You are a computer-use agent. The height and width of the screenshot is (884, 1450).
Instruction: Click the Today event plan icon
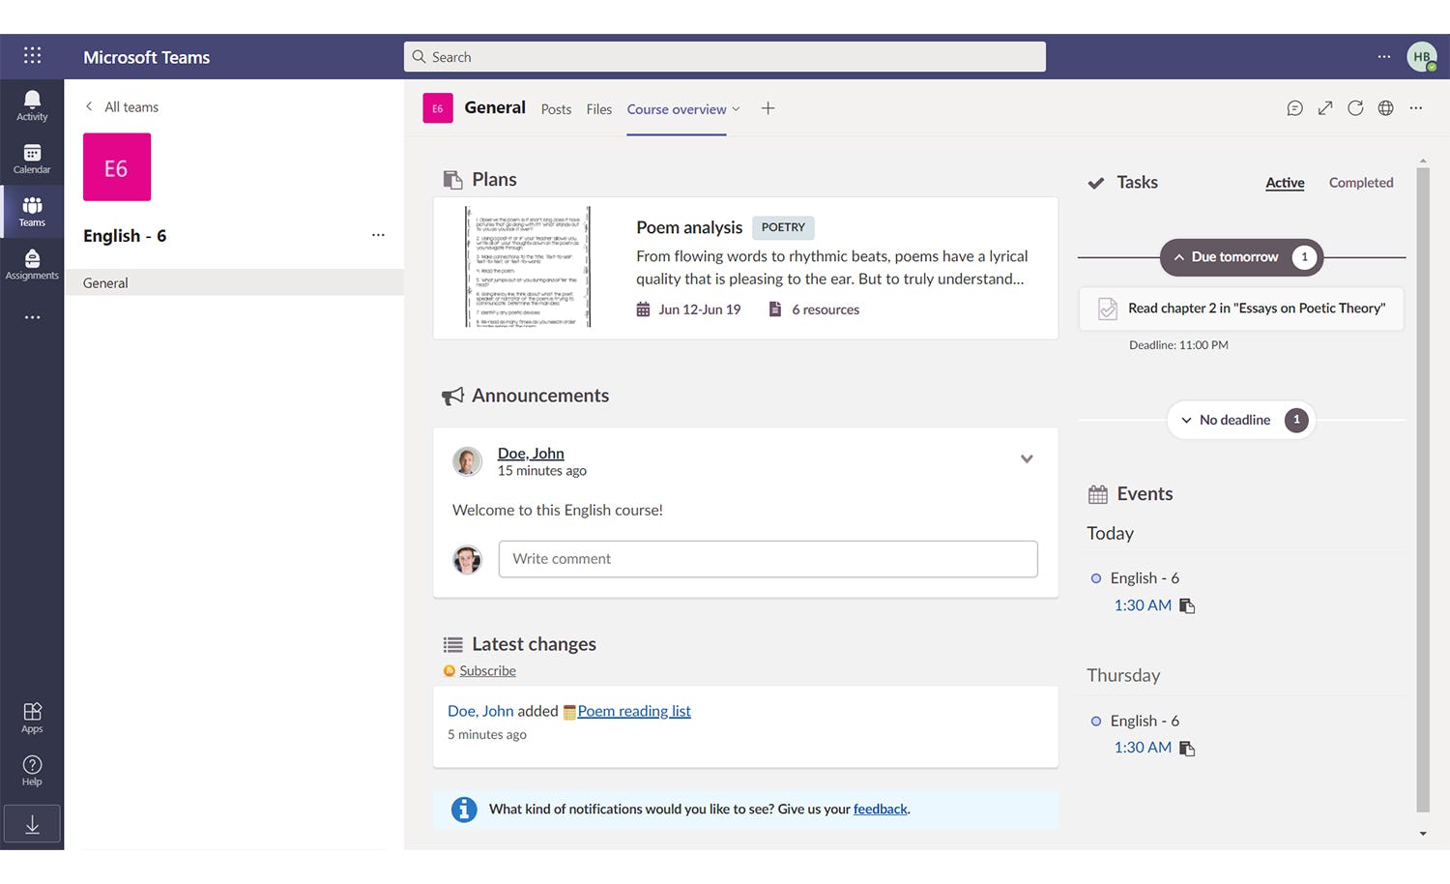point(1187,605)
